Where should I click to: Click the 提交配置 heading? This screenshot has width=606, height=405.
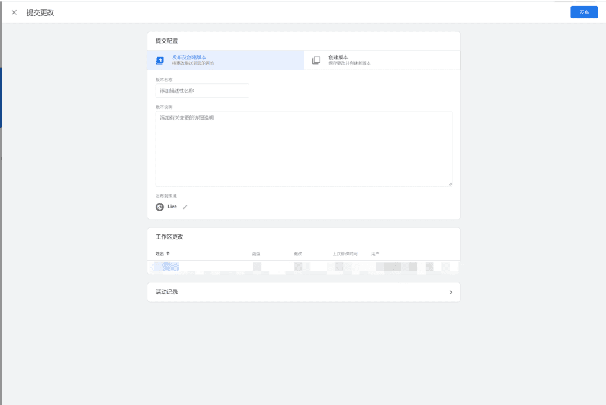click(166, 41)
